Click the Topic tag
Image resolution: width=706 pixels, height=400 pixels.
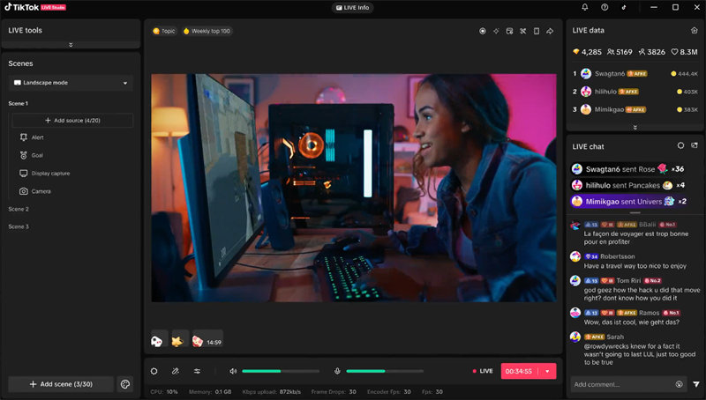click(x=164, y=31)
